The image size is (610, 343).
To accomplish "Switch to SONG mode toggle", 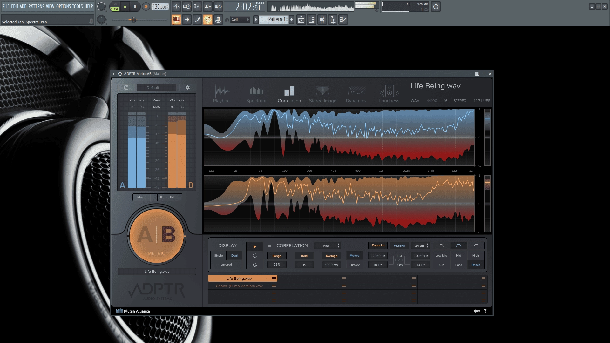I will tap(115, 9).
